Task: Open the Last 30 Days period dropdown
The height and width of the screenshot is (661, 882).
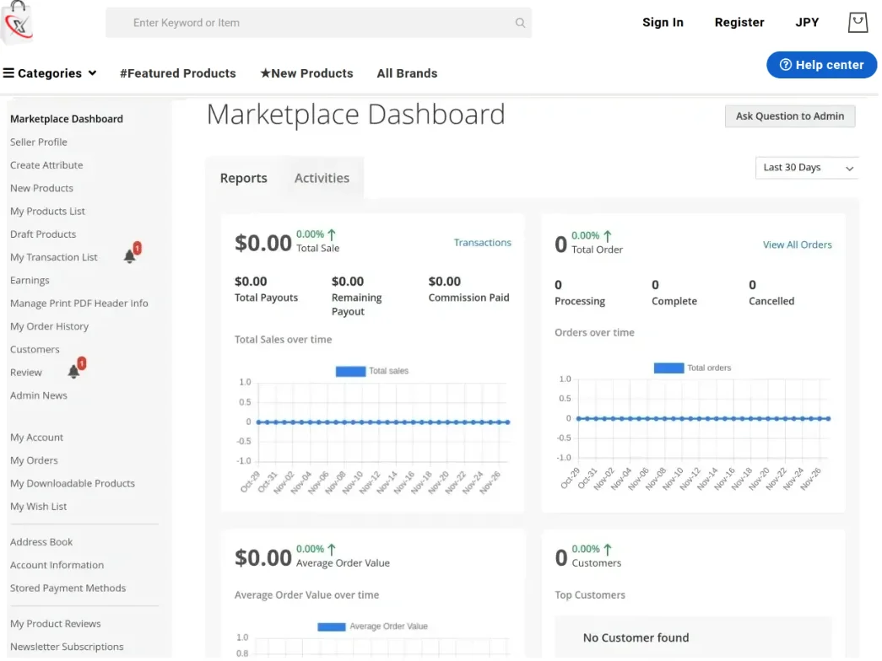Action: tap(808, 168)
